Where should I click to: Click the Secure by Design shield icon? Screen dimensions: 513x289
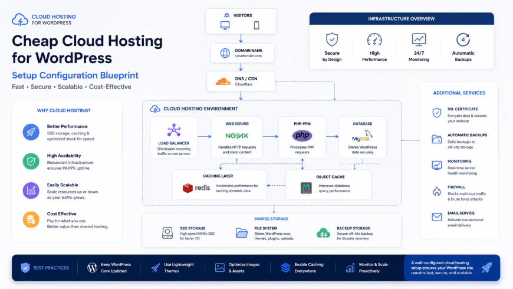tap(332, 40)
